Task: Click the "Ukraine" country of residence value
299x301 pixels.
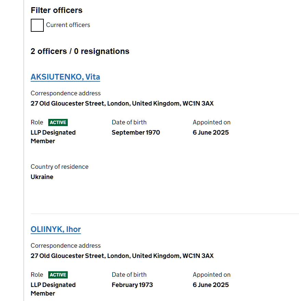Action: (x=42, y=177)
